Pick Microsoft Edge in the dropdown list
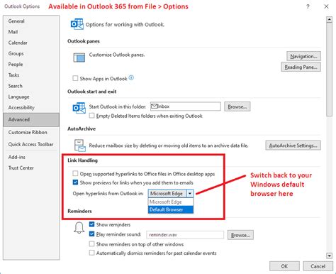Screen dimensions: 336x274 pyautogui.click(x=171, y=202)
